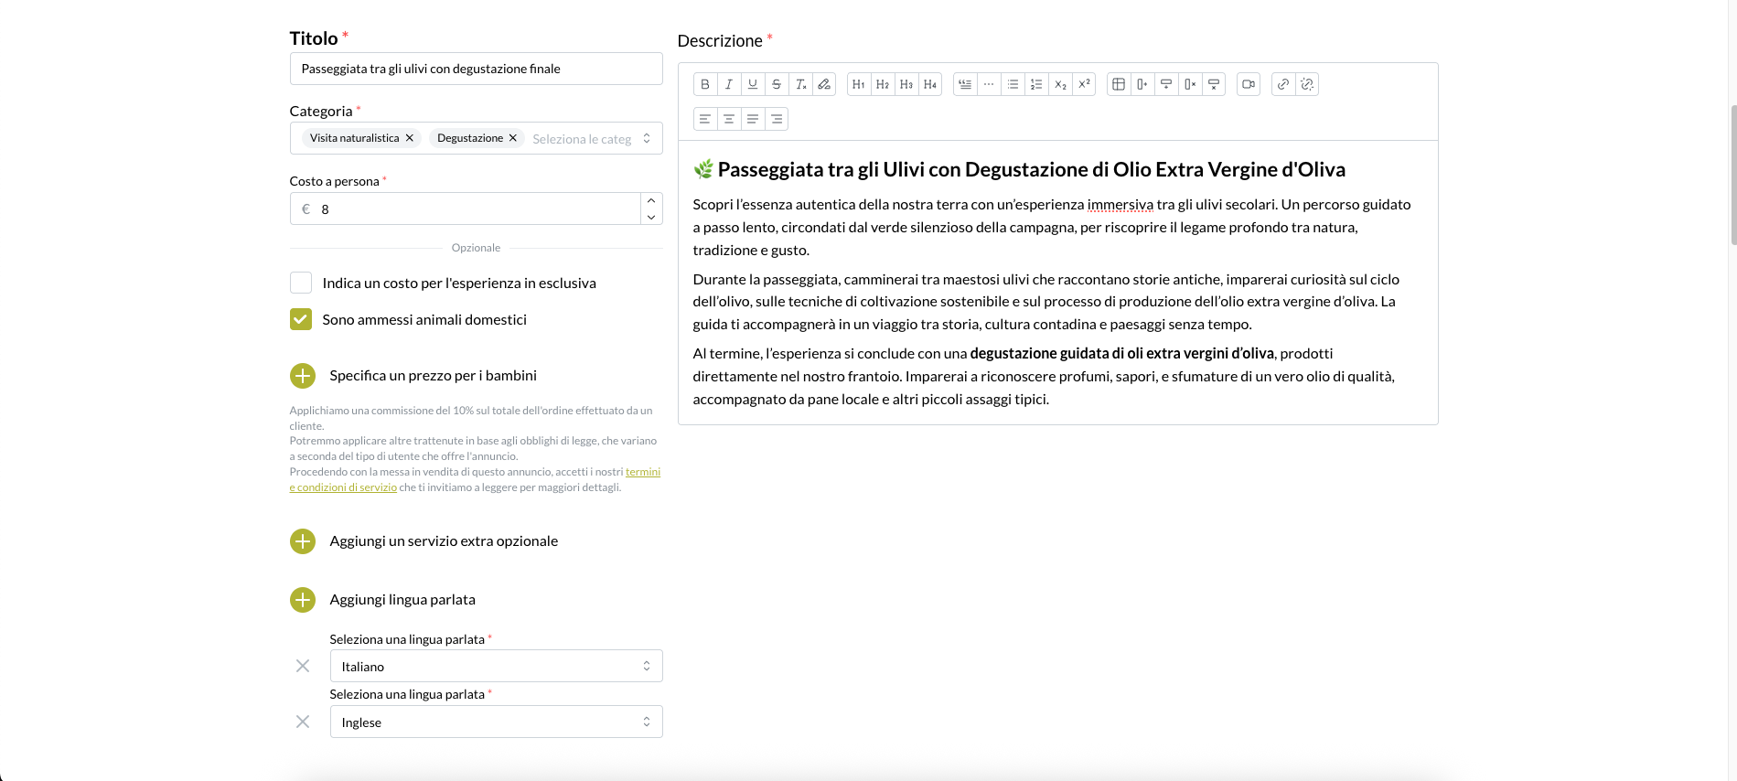The height and width of the screenshot is (781, 1737).
Task: Apply H2 heading style
Action: pos(882,84)
